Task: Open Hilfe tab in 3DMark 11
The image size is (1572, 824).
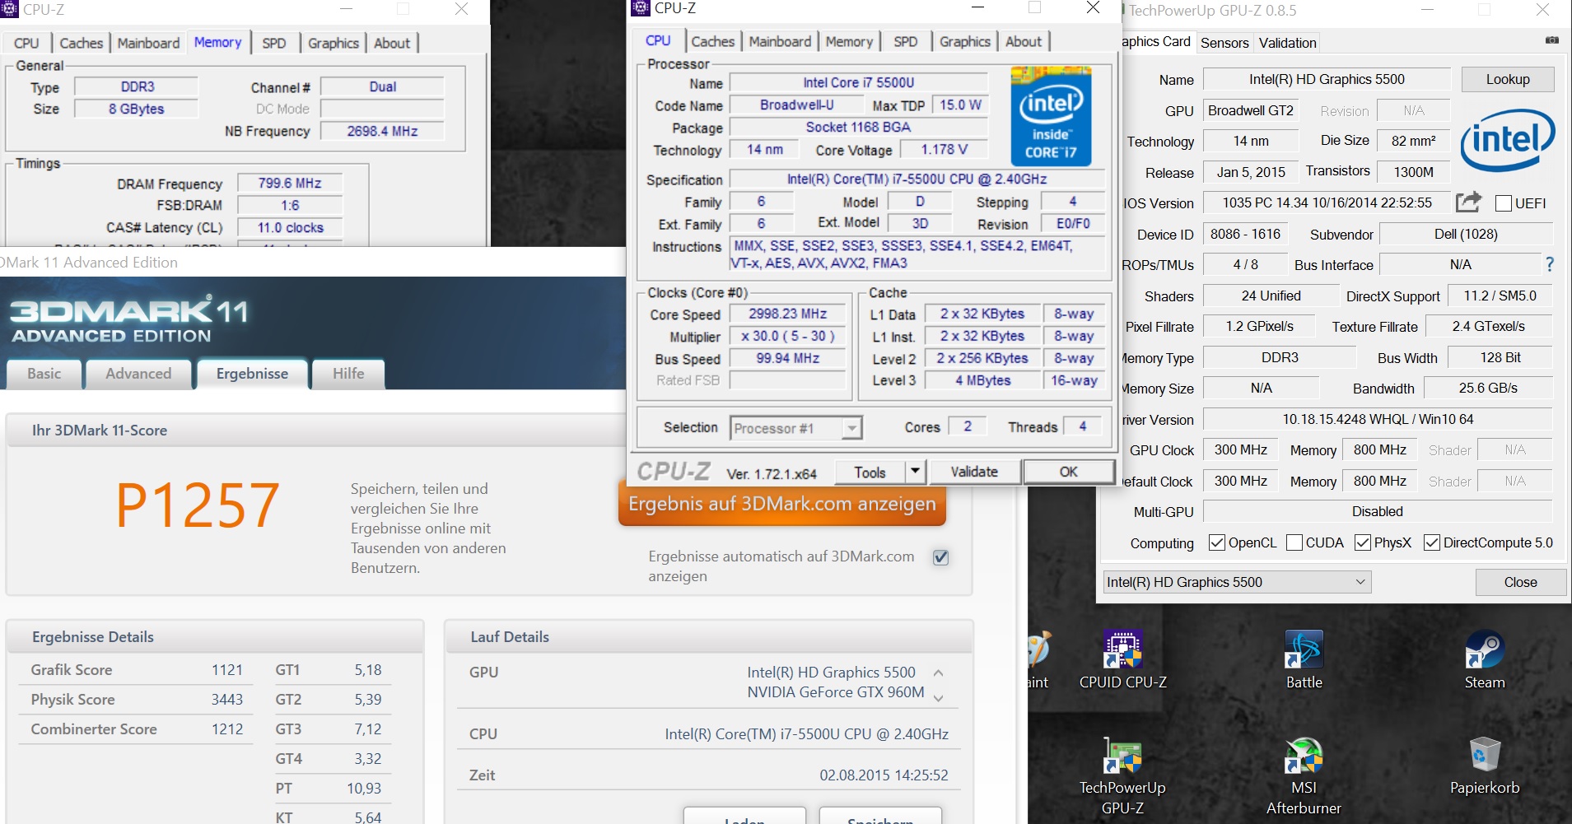Action: coord(348,374)
